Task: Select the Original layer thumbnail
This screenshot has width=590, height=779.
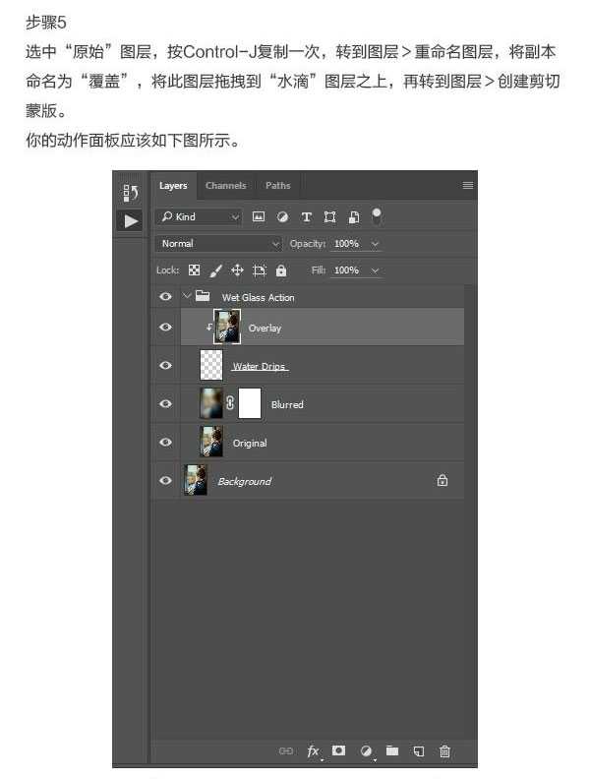Action: [211, 442]
